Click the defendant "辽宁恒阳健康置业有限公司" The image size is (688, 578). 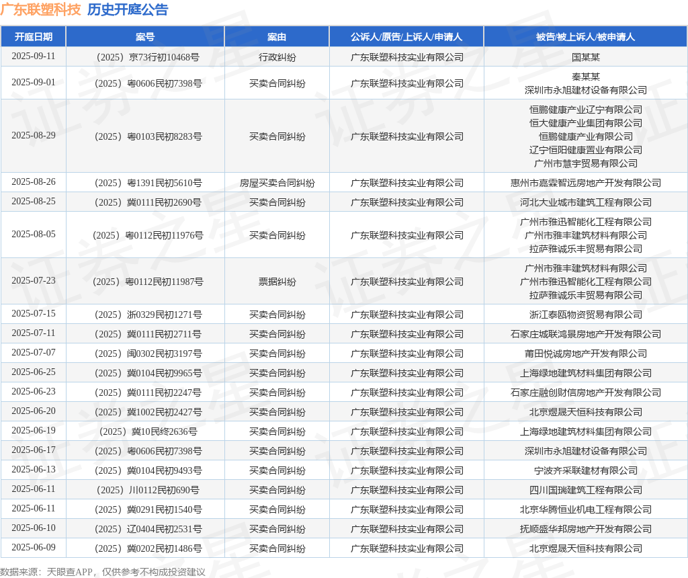[586, 150]
